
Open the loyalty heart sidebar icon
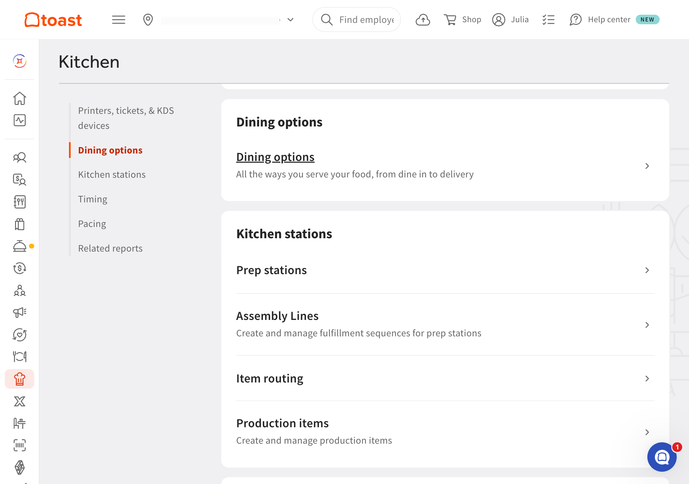[20, 335]
